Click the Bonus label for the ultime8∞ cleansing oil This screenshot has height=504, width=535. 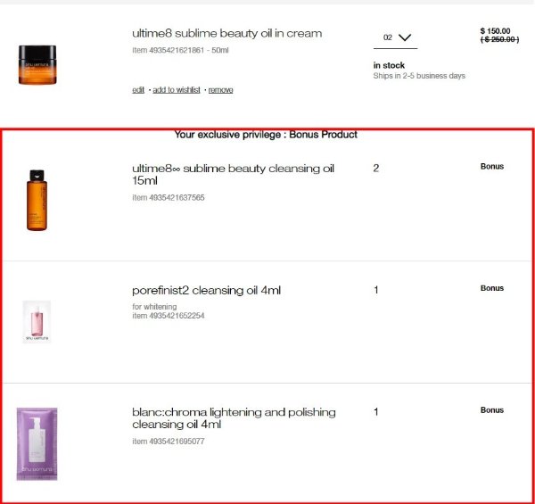pos(492,167)
